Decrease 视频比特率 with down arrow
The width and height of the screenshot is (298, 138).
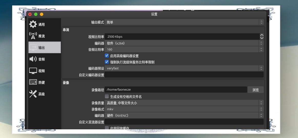point(262,38)
